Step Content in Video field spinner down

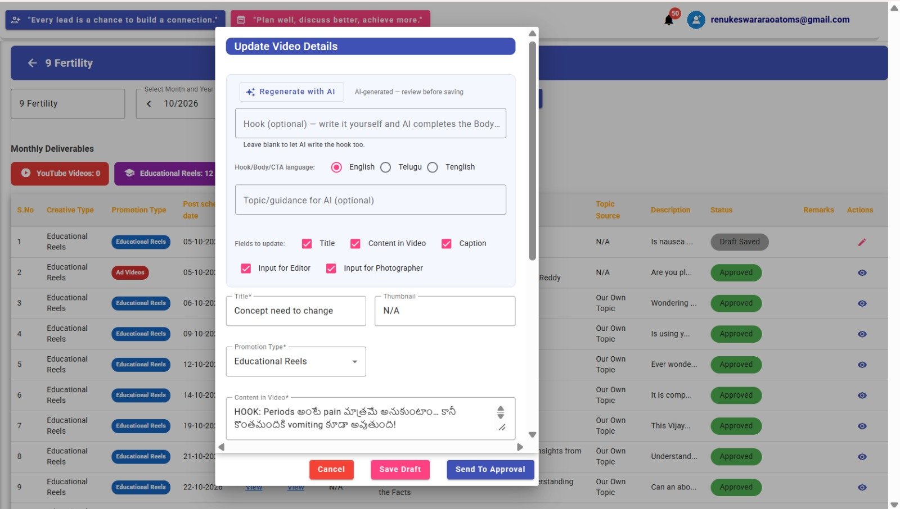pyautogui.click(x=501, y=416)
